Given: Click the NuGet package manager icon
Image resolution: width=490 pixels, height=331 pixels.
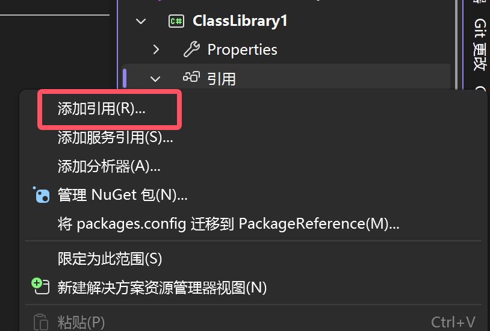Looking at the screenshot, I should tap(42, 195).
